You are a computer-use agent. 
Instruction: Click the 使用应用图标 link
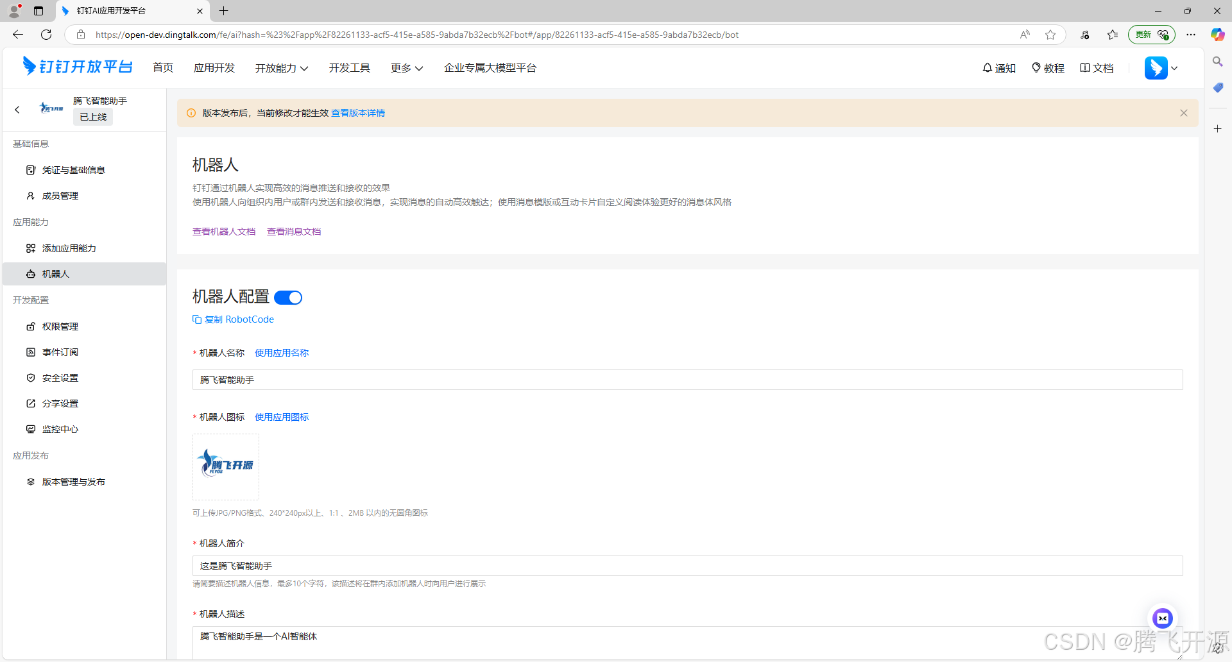282,417
